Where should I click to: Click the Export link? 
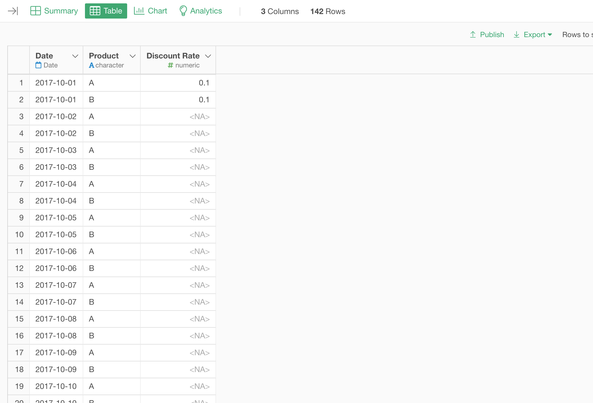[535, 35]
